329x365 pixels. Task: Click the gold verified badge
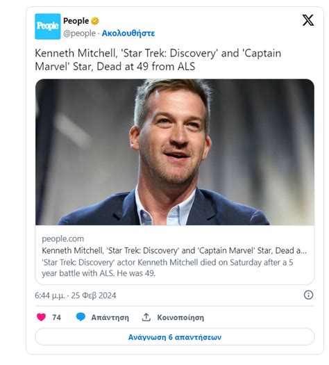[95, 21]
